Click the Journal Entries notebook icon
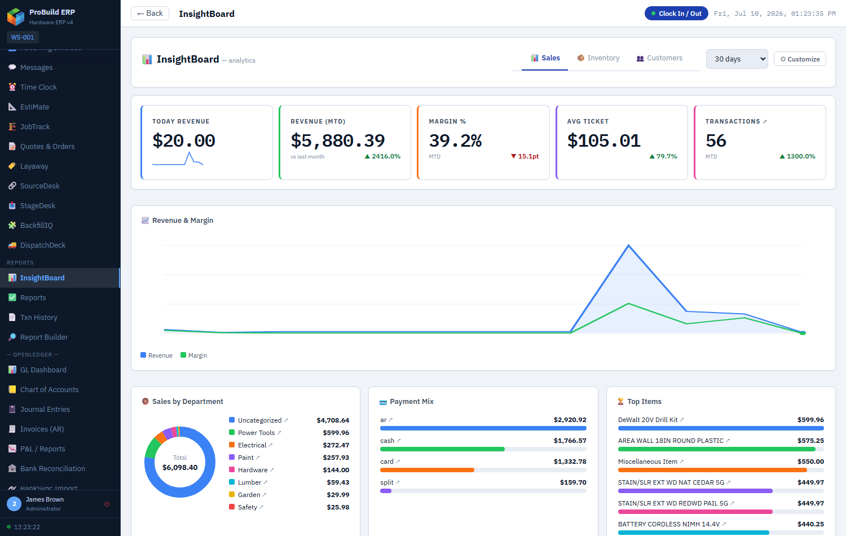846x536 pixels. [12, 409]
